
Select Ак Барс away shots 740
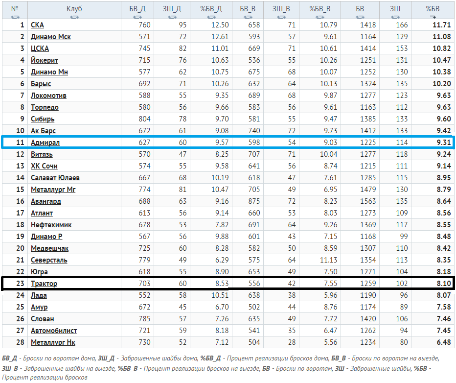pos(254,131)
